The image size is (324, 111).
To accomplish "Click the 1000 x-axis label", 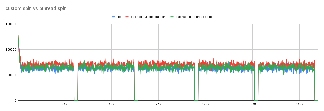I will pos(206,104).
